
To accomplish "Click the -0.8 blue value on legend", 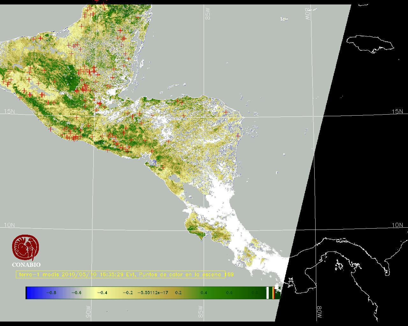I will coord(51,293).
